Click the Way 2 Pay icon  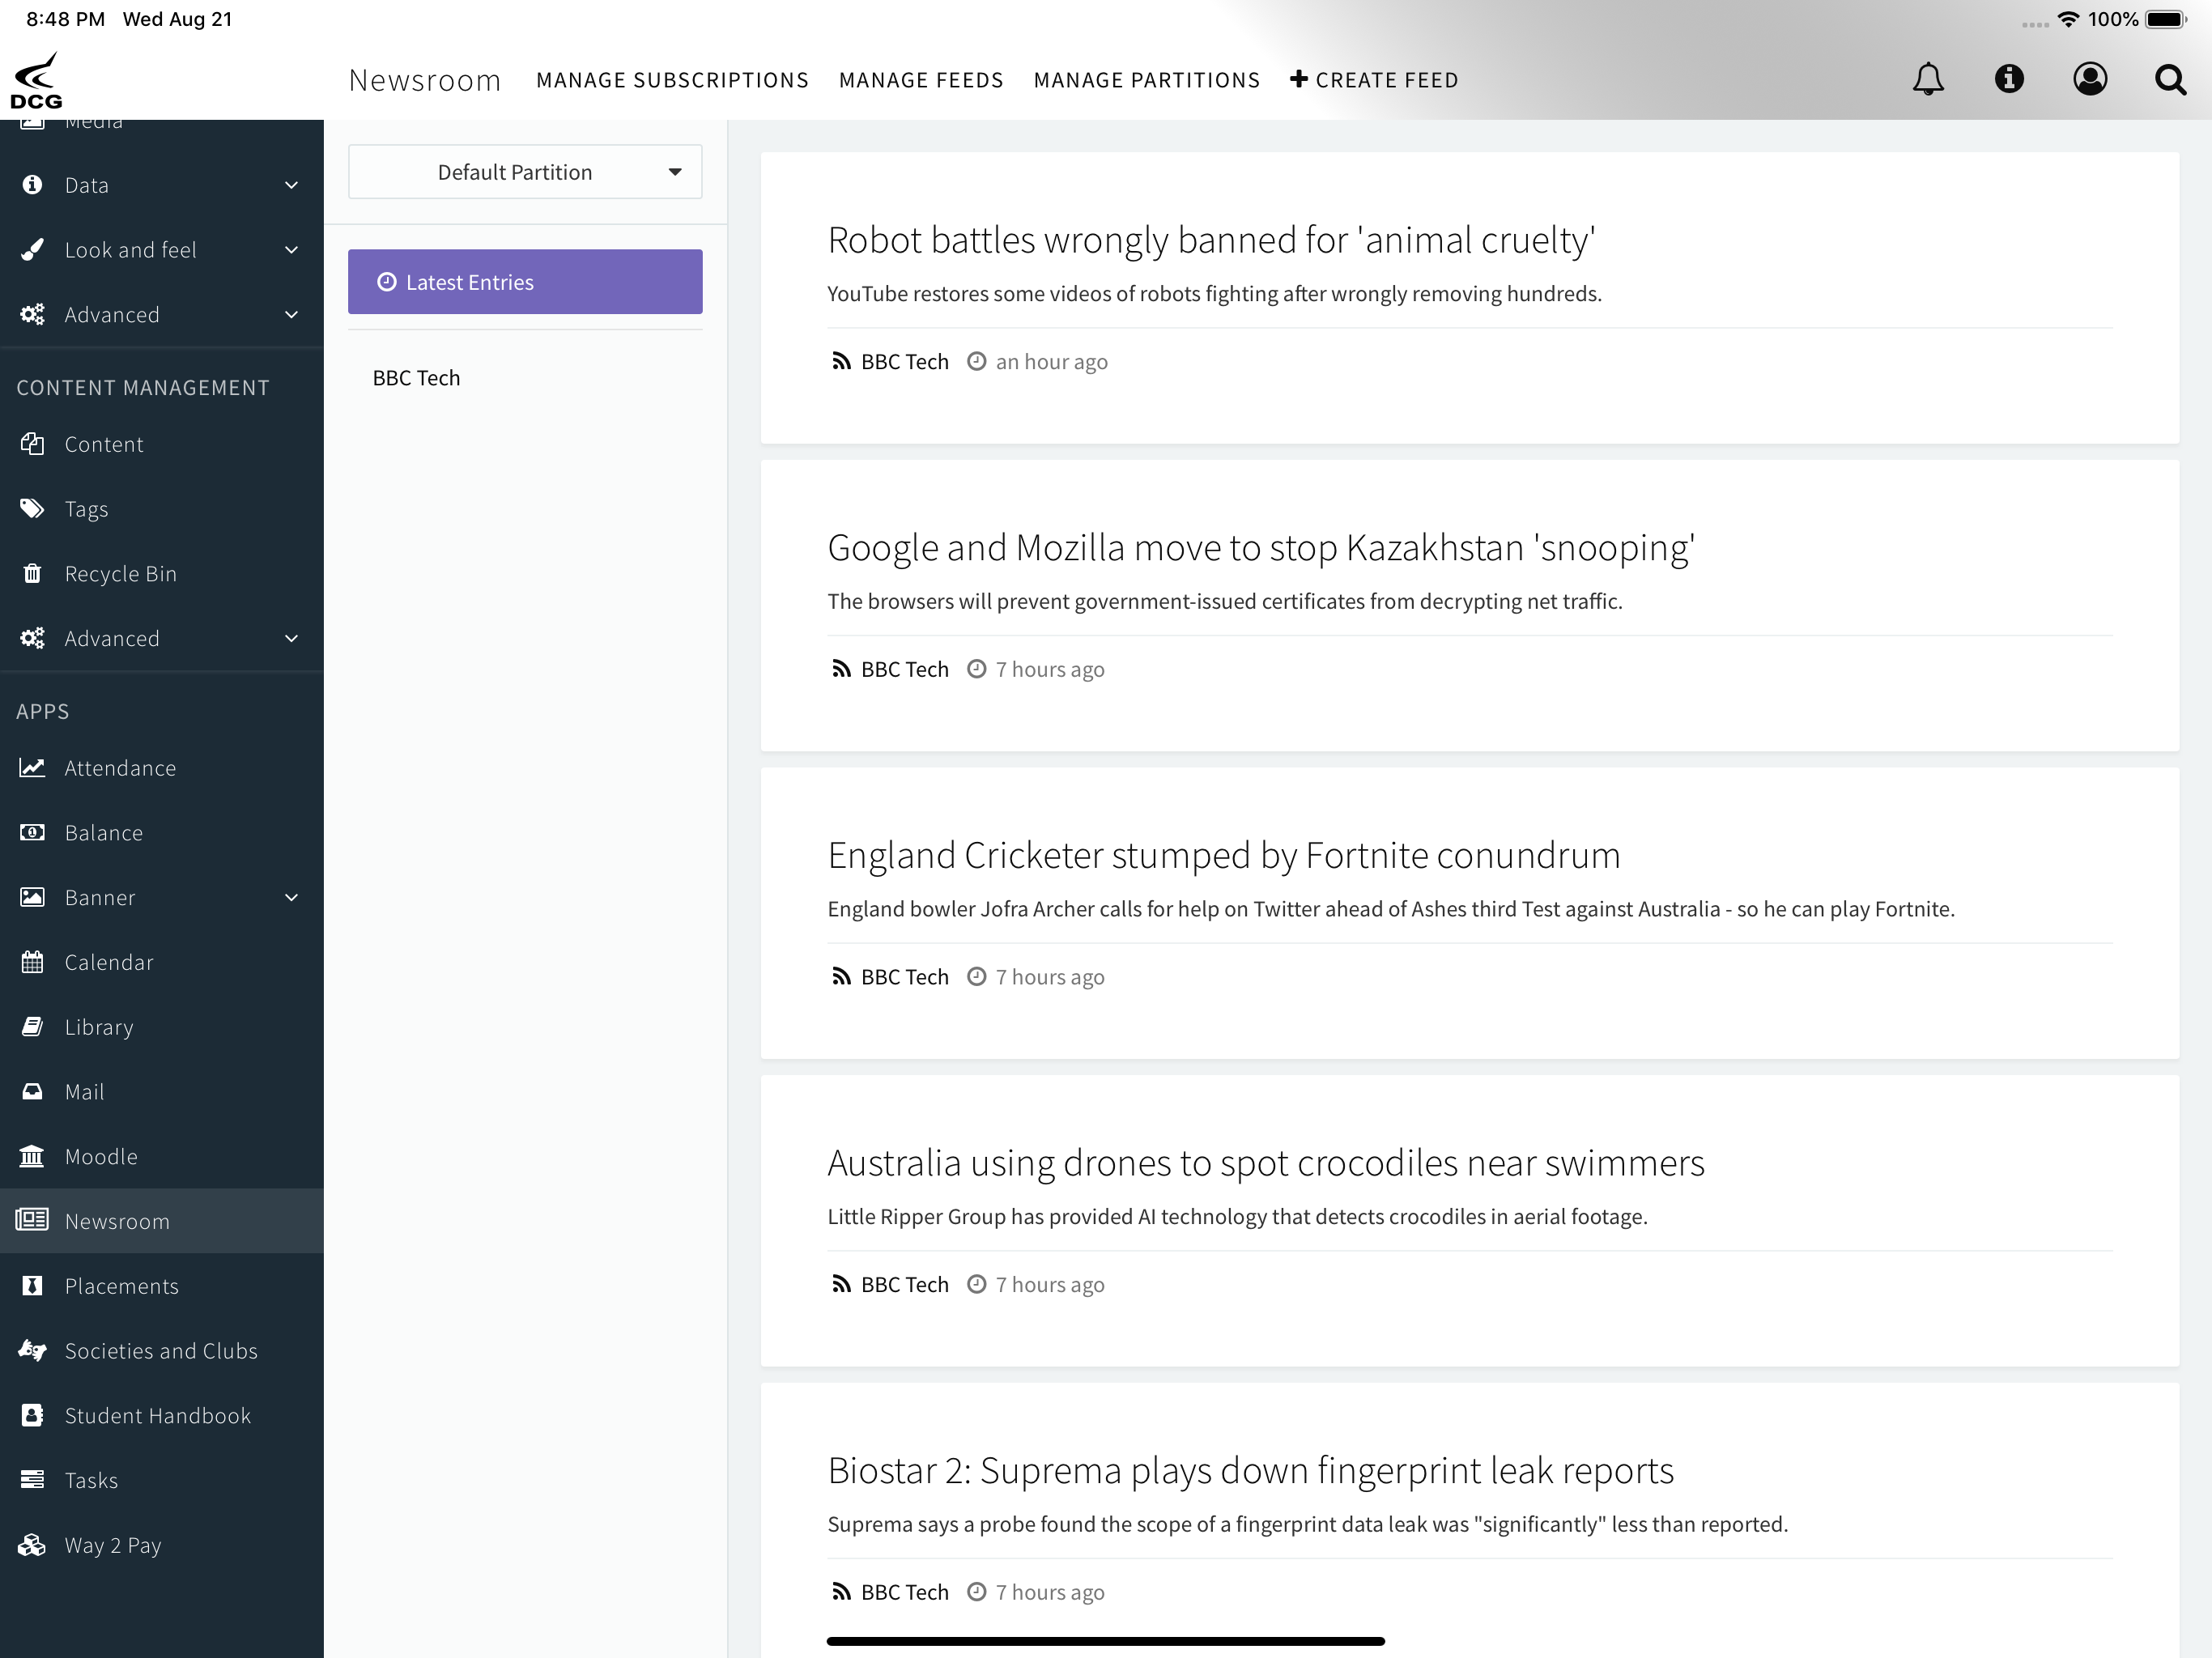coord(32,1545)
